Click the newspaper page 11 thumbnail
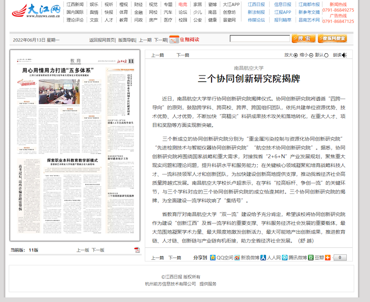370x302 pixels. coord(75,145)
